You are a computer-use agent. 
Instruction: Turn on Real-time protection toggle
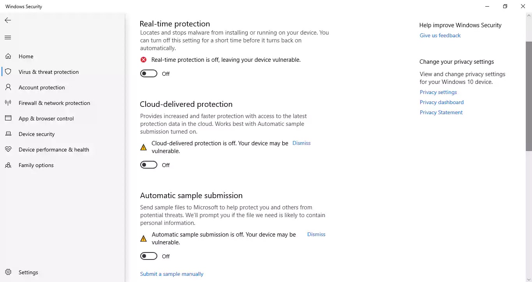(x=149, y=74)
